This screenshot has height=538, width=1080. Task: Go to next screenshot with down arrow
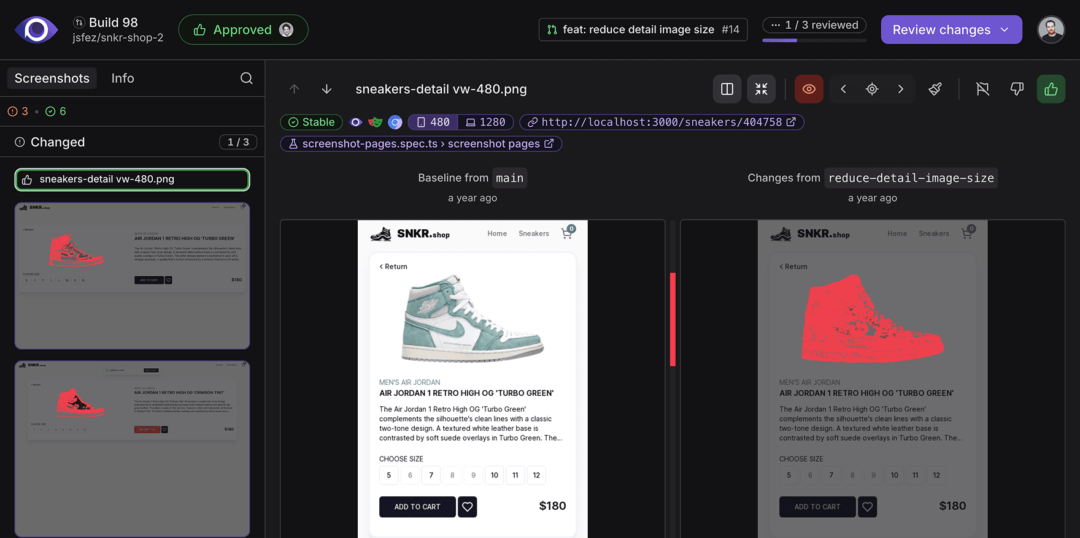coord(326,89)
